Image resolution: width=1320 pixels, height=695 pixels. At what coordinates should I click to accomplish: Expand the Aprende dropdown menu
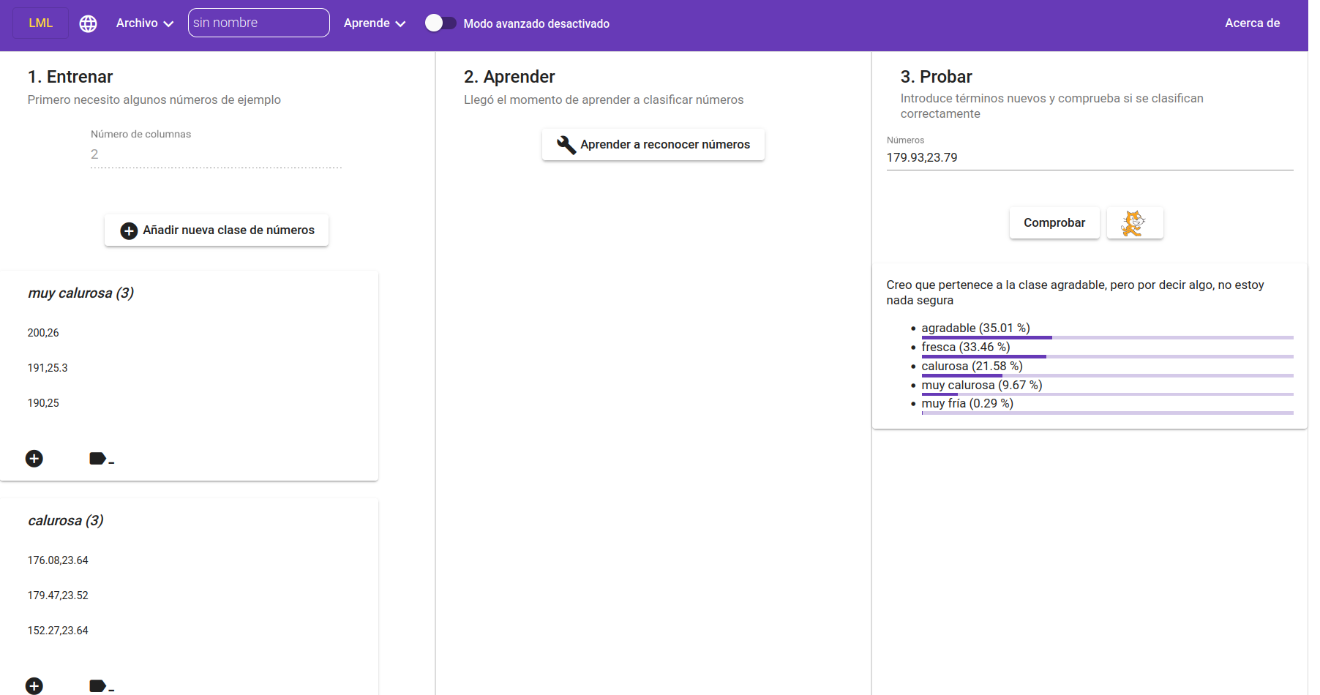point(374,23)
